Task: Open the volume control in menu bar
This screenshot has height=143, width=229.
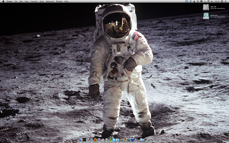Action: tap(212, 1)
